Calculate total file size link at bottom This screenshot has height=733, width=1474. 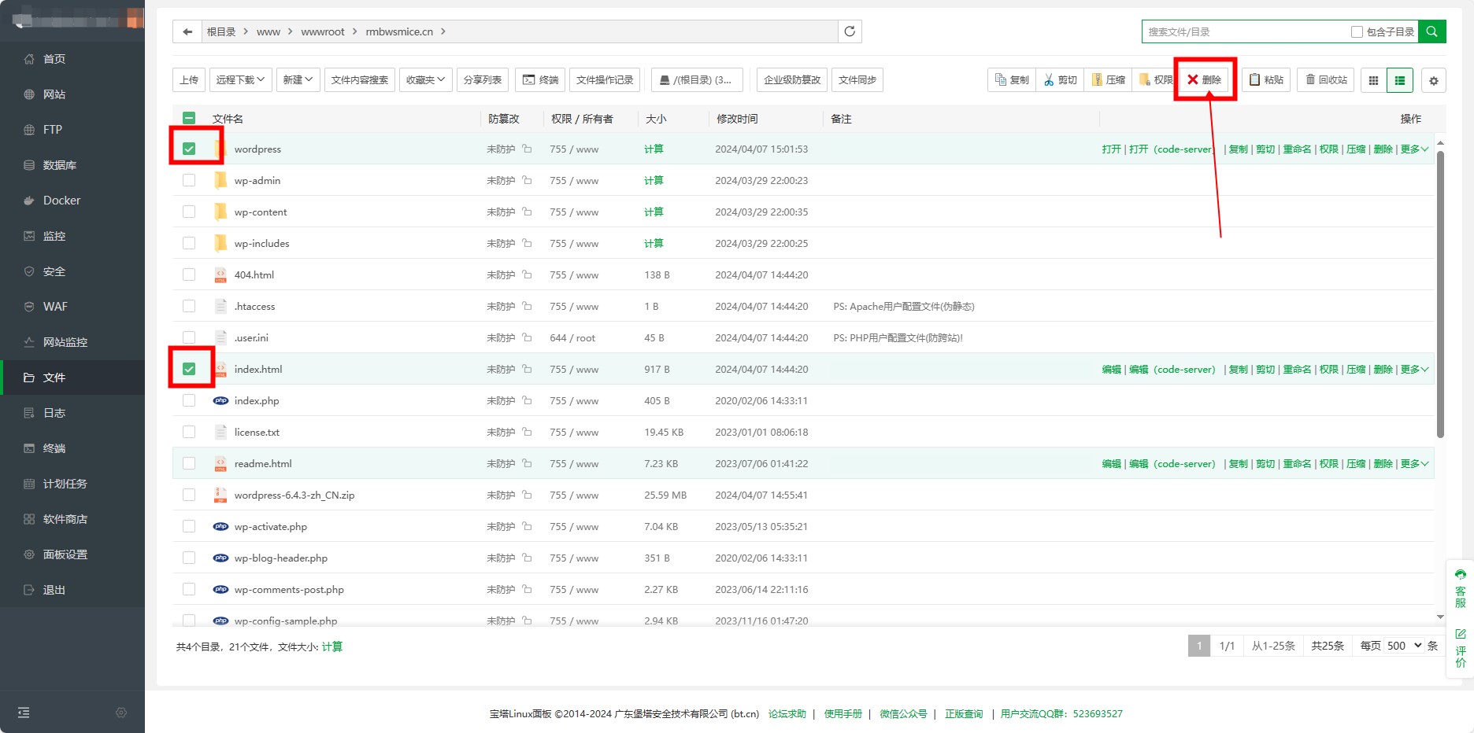[x=332, y=646]
